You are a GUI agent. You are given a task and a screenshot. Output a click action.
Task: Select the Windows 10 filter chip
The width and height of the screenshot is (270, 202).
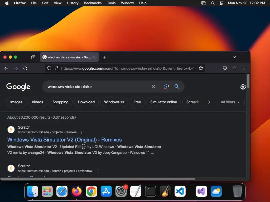point(114,102)
